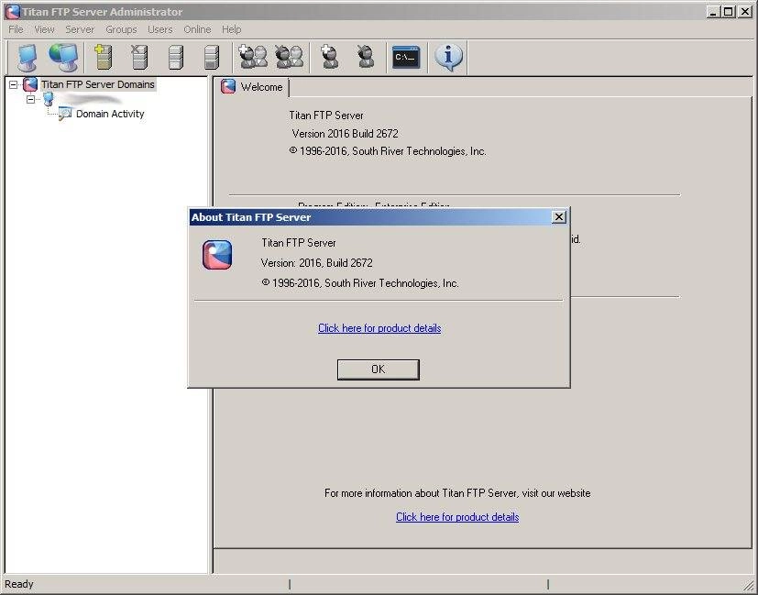Click the Titan icon in the window title bar
The height and width of the screenshot is (595, 758).
(12, 12)
